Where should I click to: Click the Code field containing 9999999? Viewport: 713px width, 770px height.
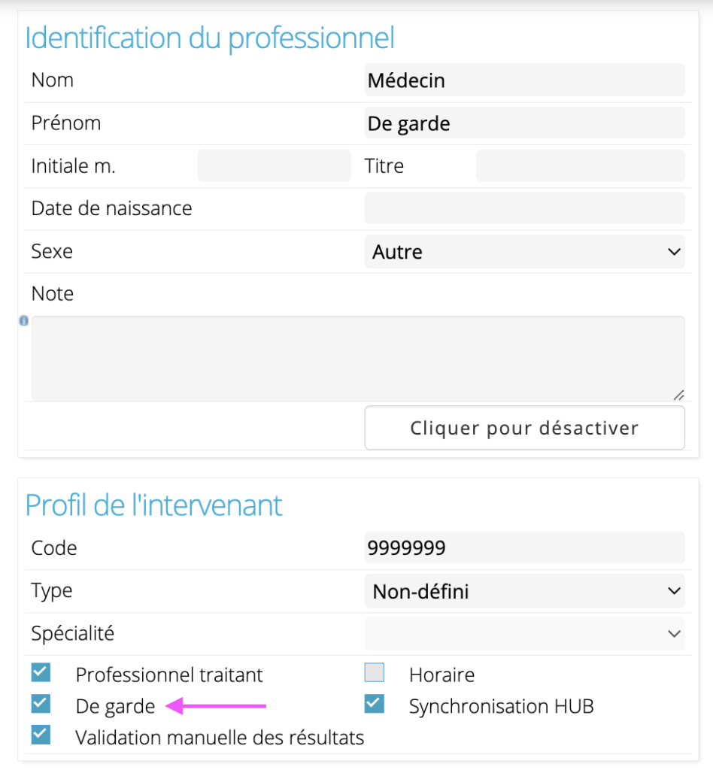point(524,547)
